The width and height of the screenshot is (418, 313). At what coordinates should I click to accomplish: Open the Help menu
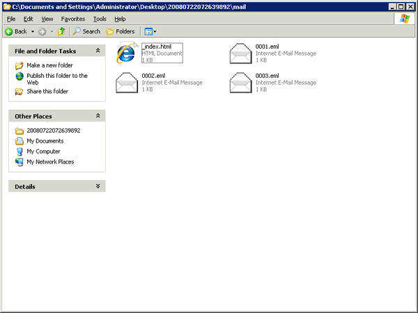120,19
